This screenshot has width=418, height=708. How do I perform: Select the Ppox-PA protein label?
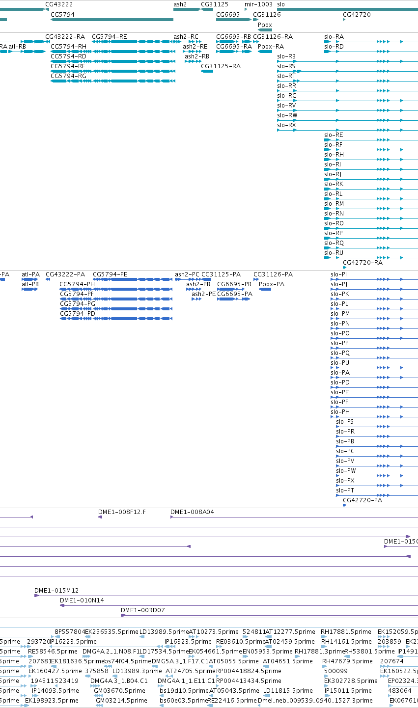[x=272, y=284]
